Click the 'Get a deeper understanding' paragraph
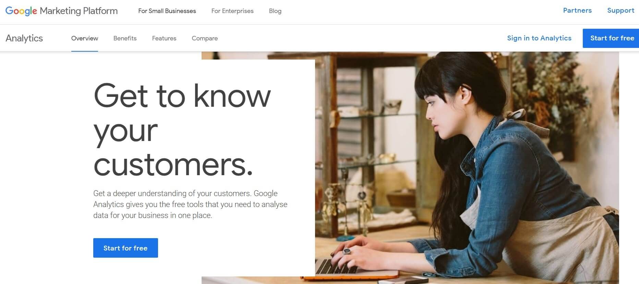Viewport: 639px width, 284px height. [190, 204]
